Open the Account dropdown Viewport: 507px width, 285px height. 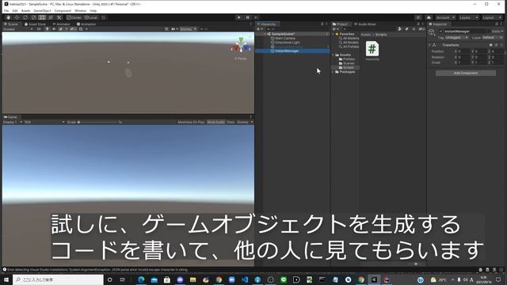[445, 17]
